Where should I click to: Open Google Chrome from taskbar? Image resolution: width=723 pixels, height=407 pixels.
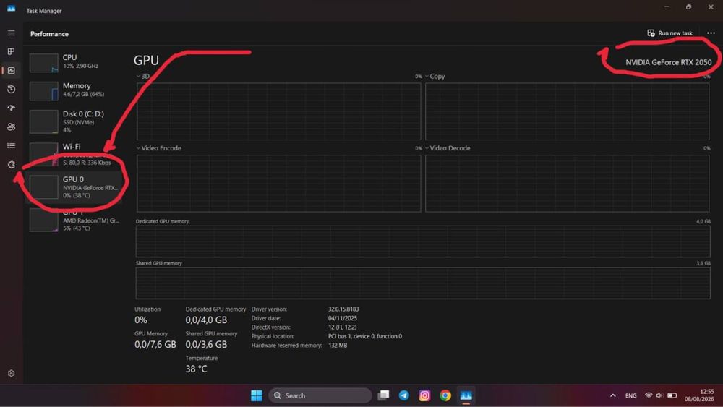pyautogui.click(x=445, y=395)
